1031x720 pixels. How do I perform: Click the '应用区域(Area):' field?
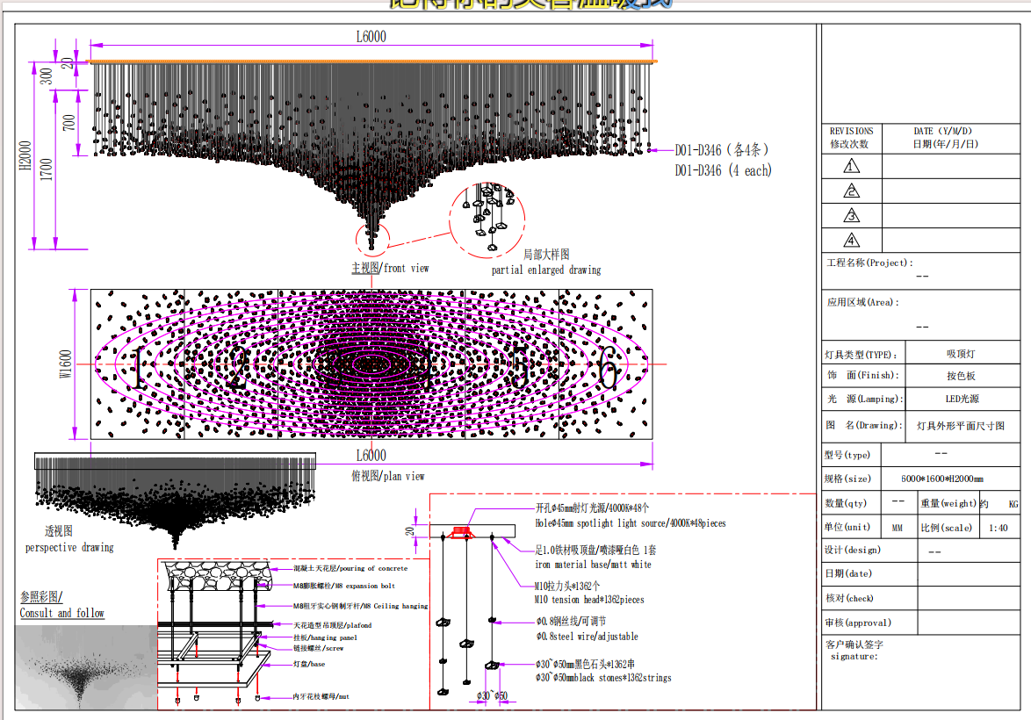[x=920, y=313]
